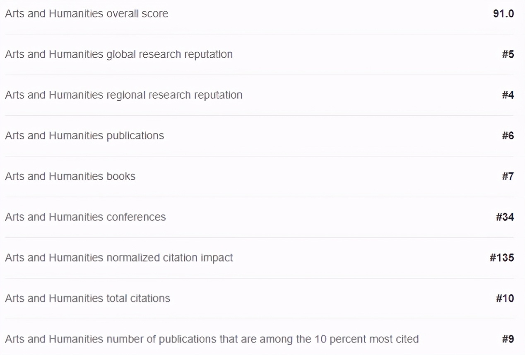Click the 'regional research reputation' row label

[x=123, y=95]
